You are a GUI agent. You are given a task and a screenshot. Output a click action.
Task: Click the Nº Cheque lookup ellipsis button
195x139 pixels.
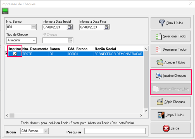(x=70, y=41)
